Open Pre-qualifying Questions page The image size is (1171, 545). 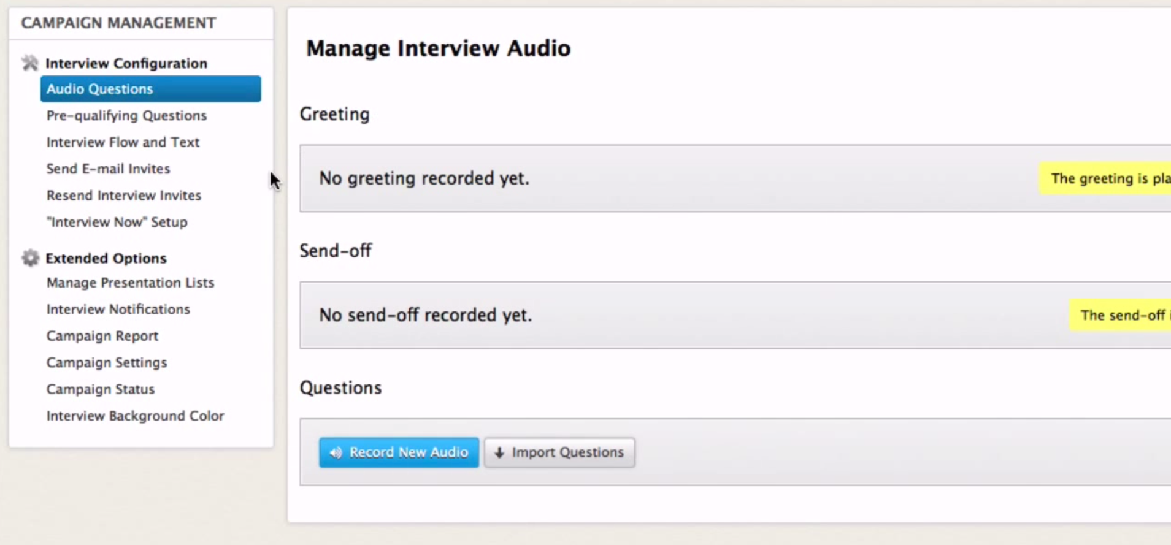tap(126, 115)
